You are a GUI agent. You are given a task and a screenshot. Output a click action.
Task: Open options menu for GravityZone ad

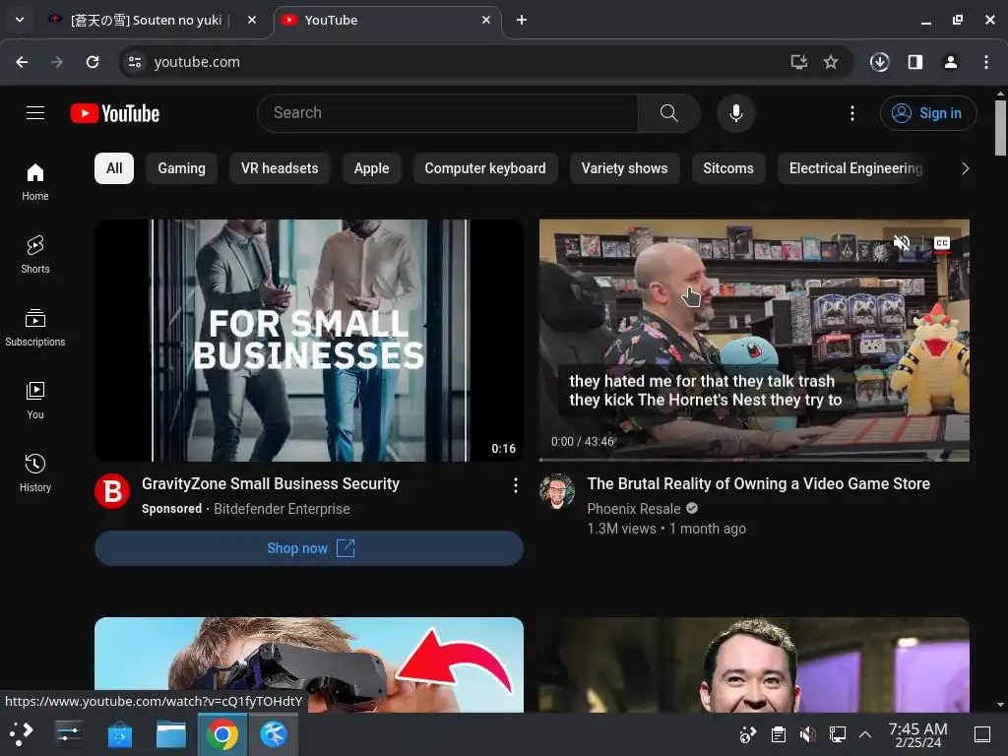[x=516, y=485]
